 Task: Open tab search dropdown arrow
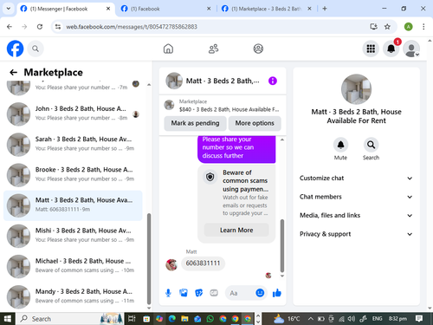pos(9,9)
